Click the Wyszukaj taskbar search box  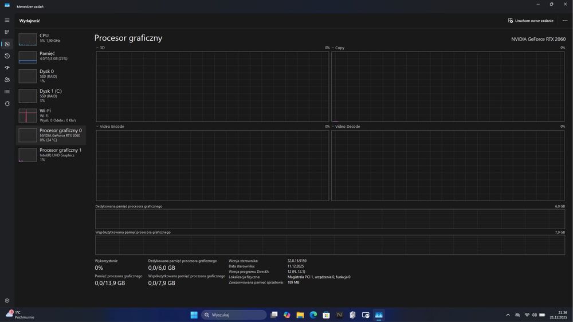tap(234, 315)
